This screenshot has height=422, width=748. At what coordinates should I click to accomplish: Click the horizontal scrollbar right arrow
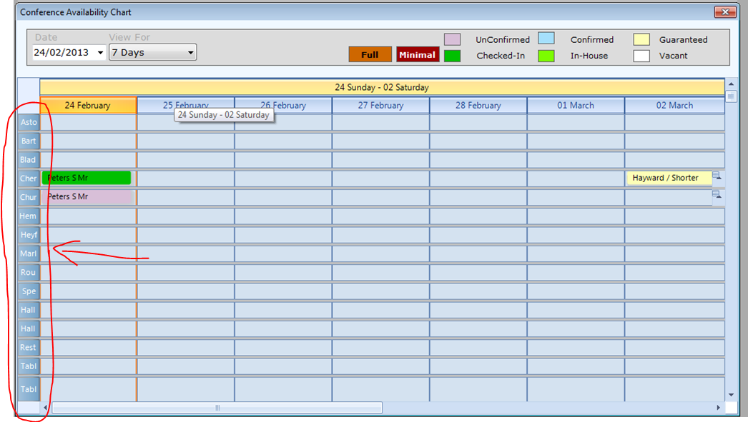pyautogui.click(x=719, y=408)
